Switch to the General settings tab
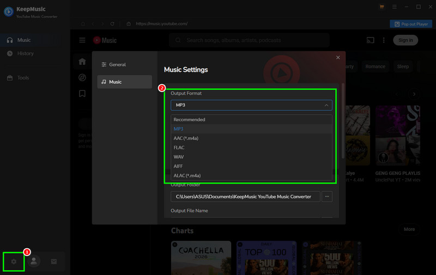Viewport: 436px width, 275px height. tap(125, 64)
